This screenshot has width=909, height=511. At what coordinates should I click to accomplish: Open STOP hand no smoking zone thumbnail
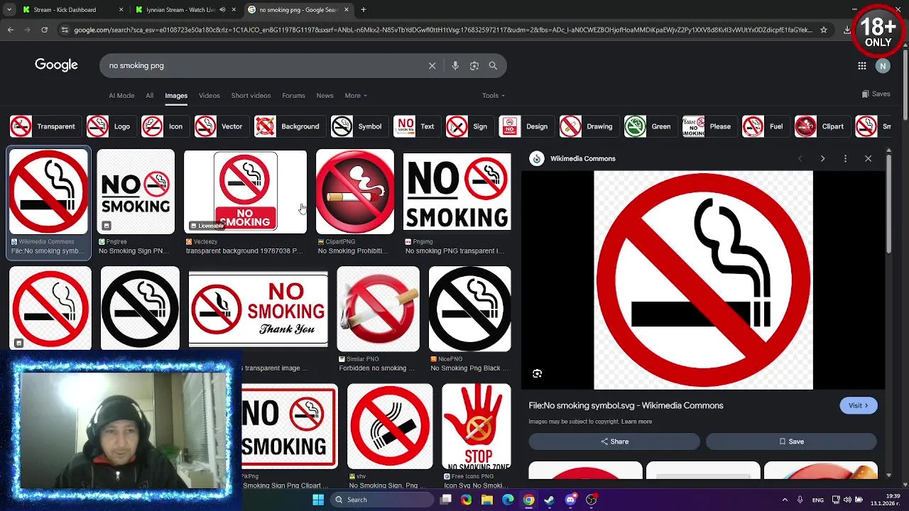coord(476,426)
